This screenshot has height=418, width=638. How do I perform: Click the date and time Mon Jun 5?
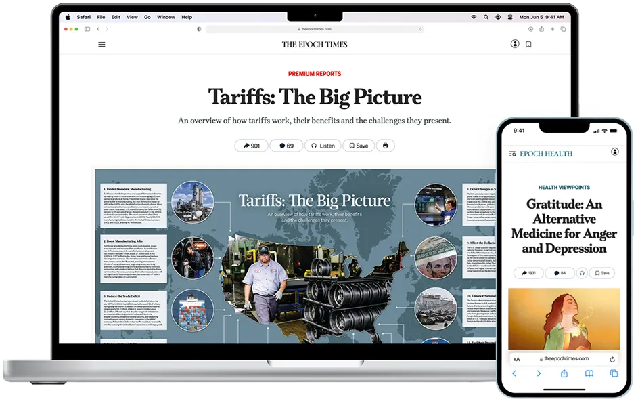tap(541, 17)
